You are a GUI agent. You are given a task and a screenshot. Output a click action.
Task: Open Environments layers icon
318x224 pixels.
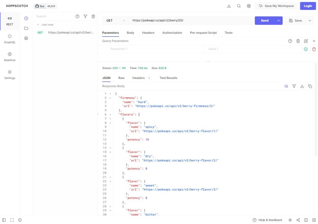(x=26, y=38)
